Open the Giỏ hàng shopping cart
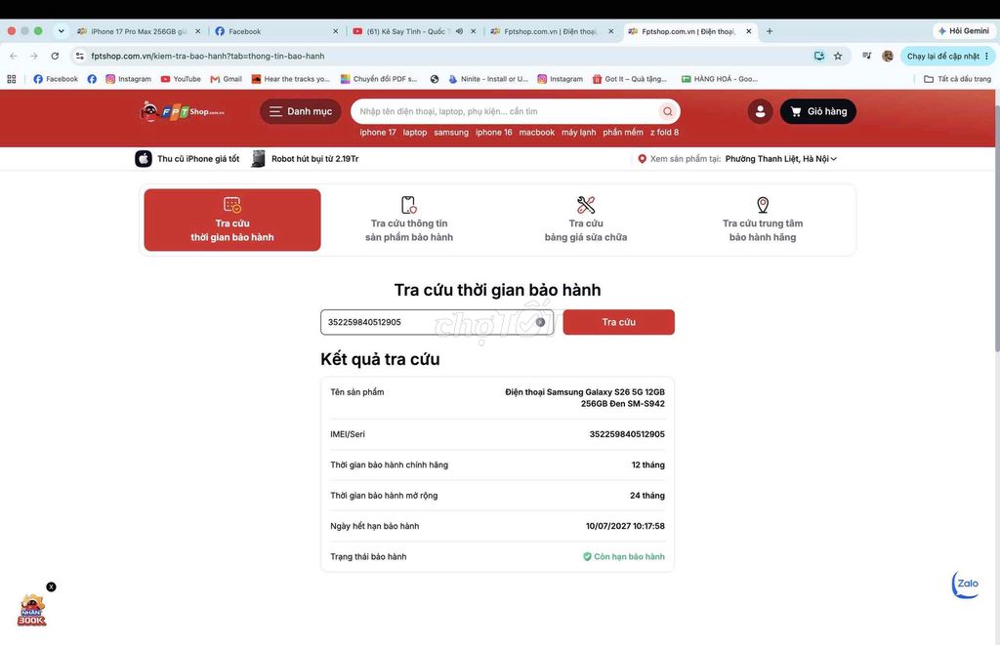1000x645 pixels. click(x=818, y=111)
